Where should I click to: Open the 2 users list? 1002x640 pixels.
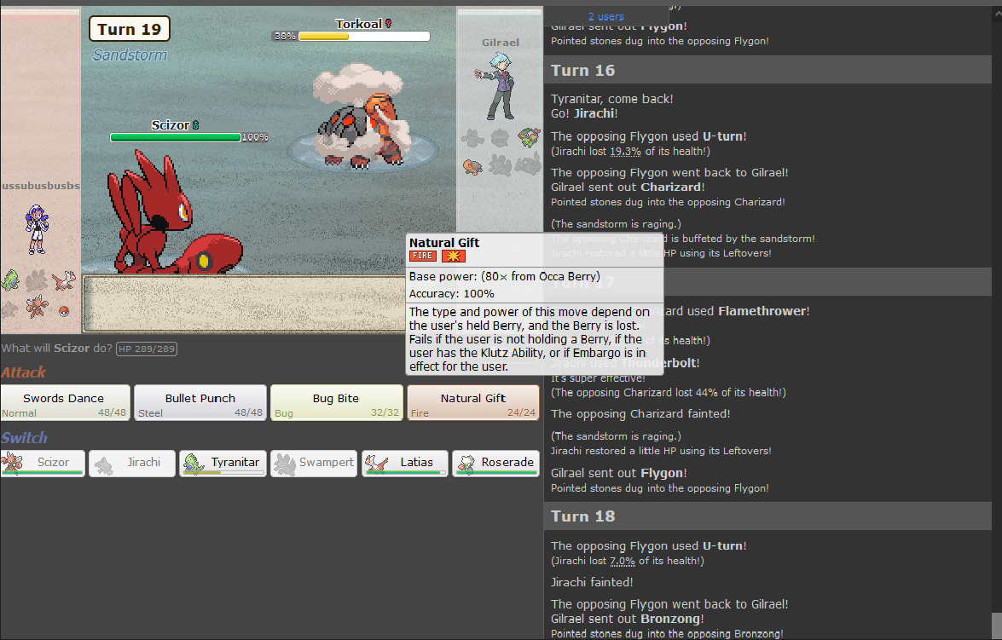pos(605,16)
